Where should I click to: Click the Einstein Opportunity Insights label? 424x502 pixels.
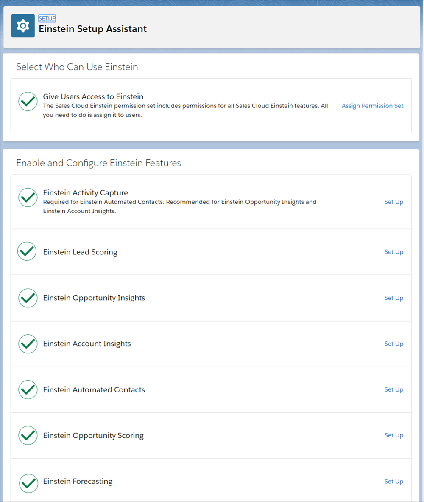click(x=94, y=298)
